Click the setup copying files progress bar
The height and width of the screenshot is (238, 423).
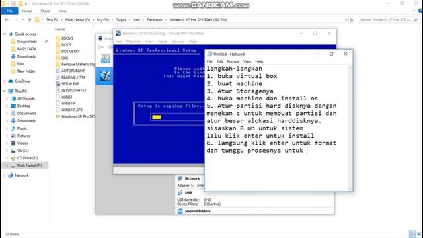(x=178, y=117)
